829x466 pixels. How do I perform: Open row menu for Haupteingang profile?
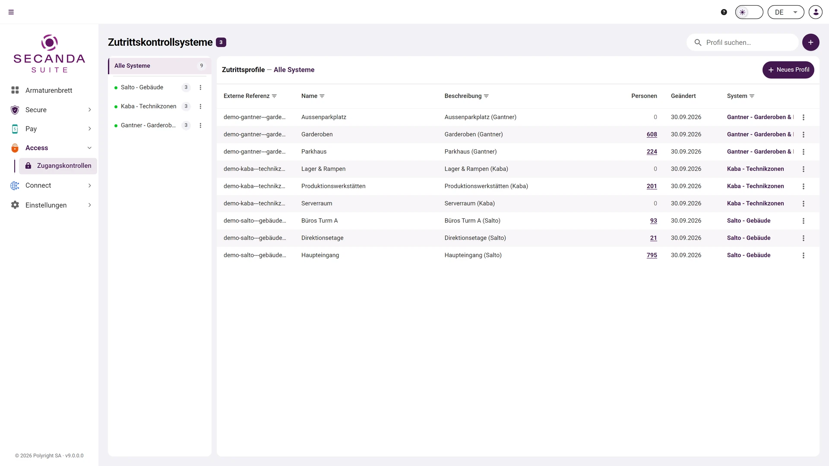tap(804, 255)
